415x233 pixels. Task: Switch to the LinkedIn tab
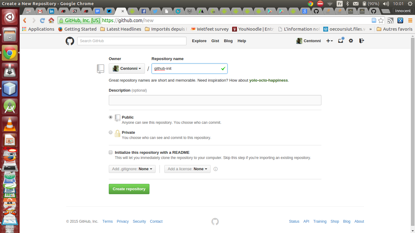coord(52,11)
